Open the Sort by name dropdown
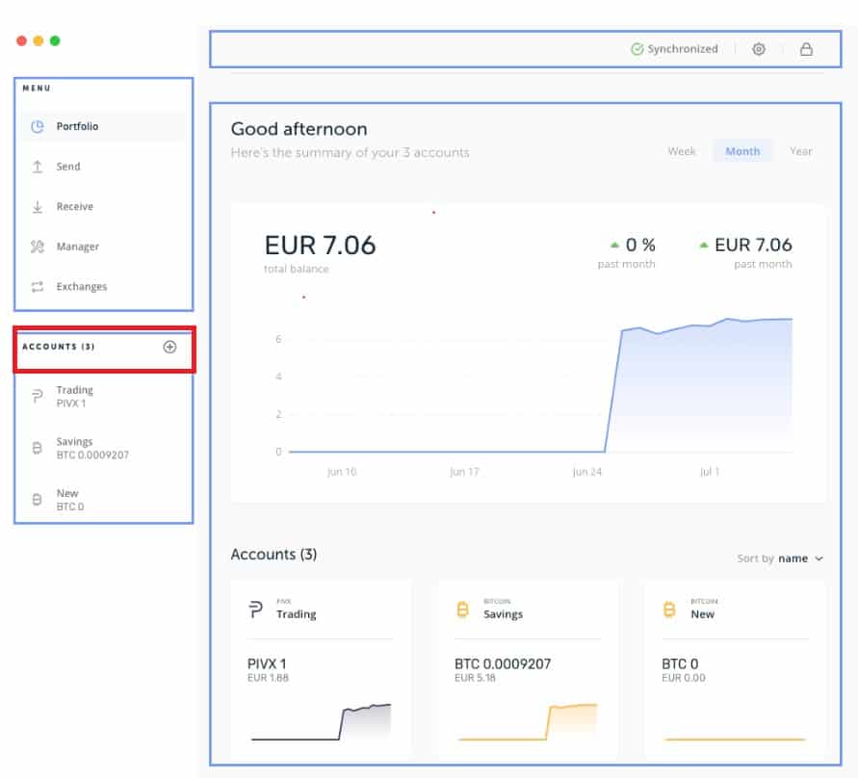Viewport: 858px width, 779px height. coord(780,558)
